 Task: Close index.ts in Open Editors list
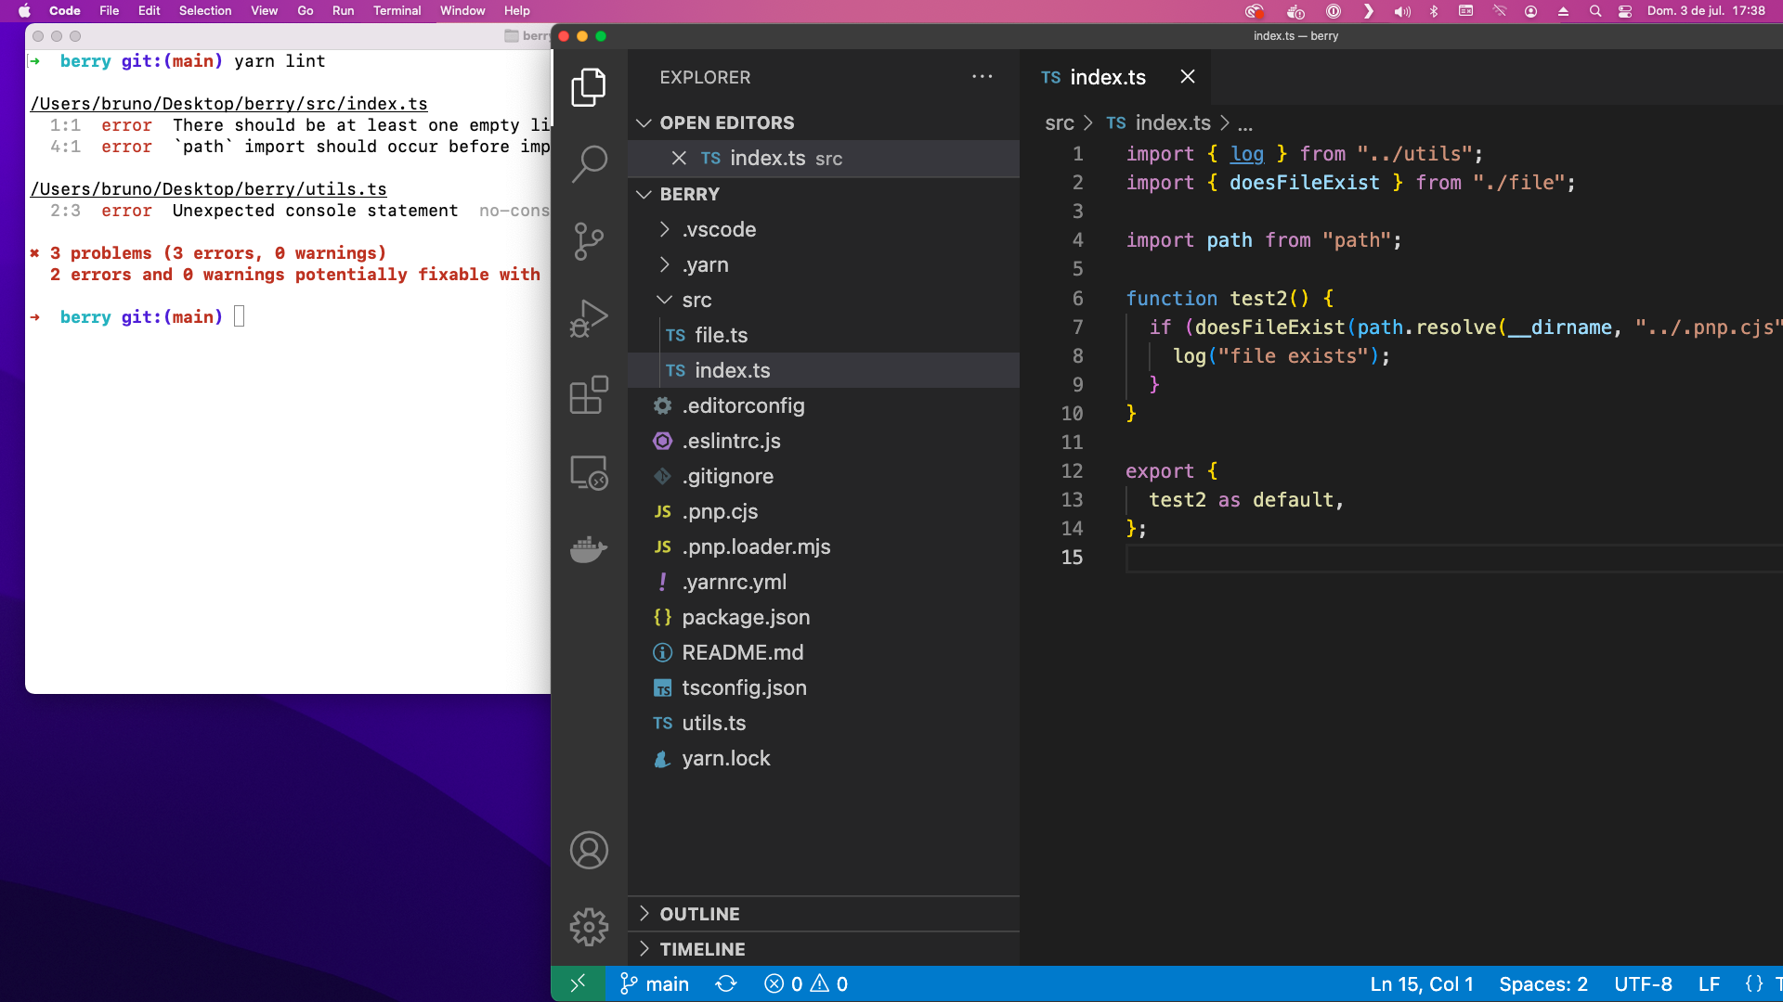click(x=679, y=159)
